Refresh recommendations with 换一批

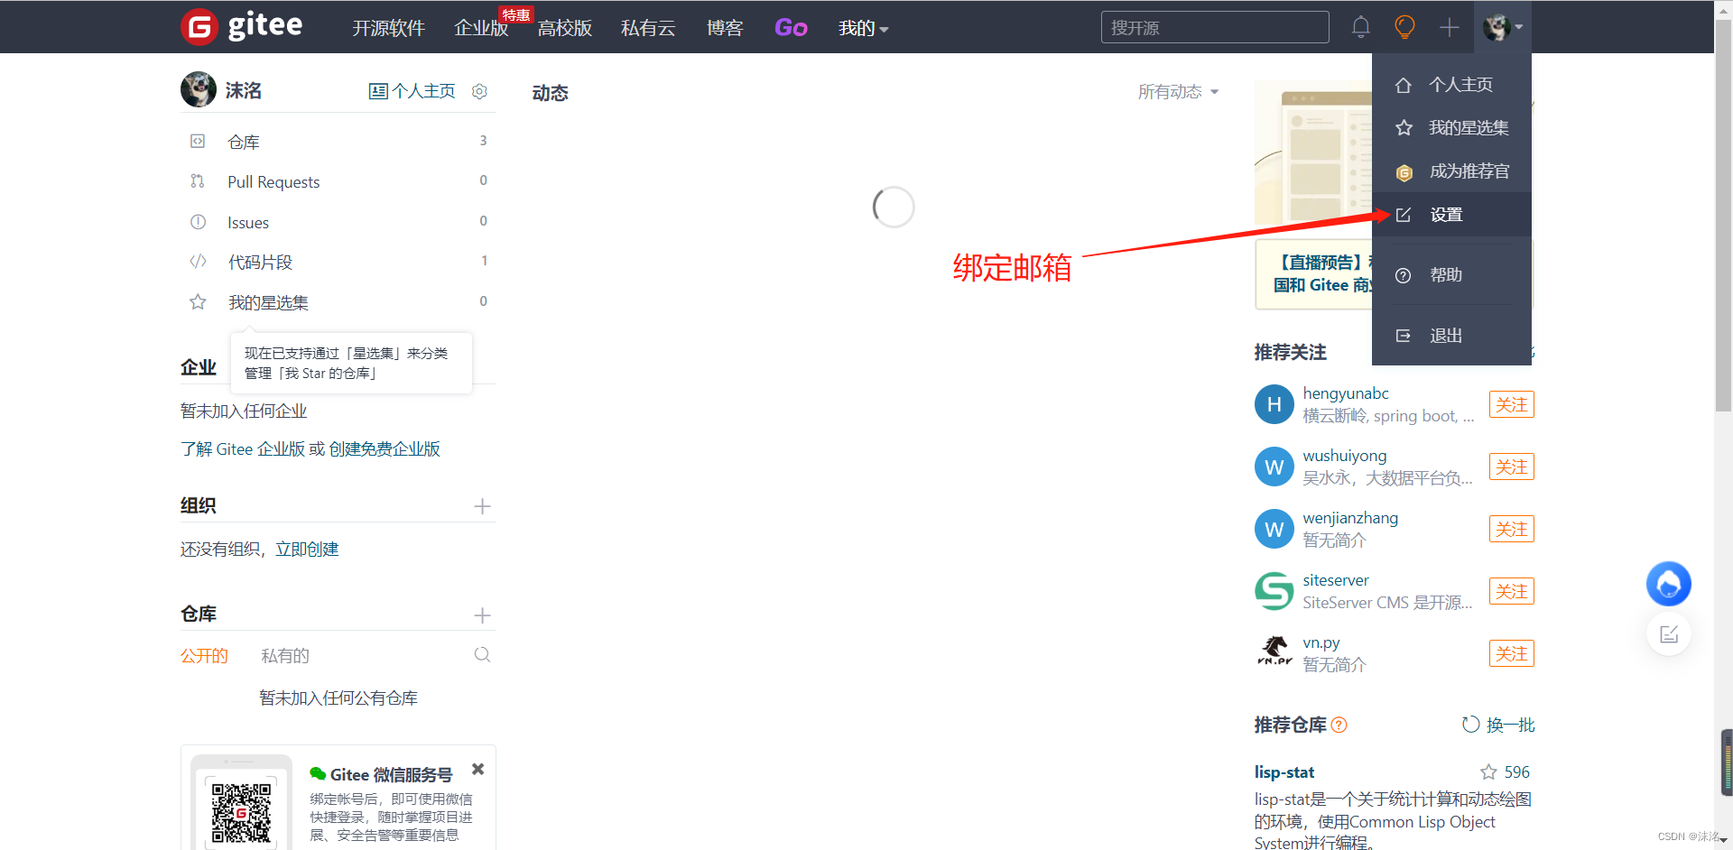click(x=1498, y=725)
